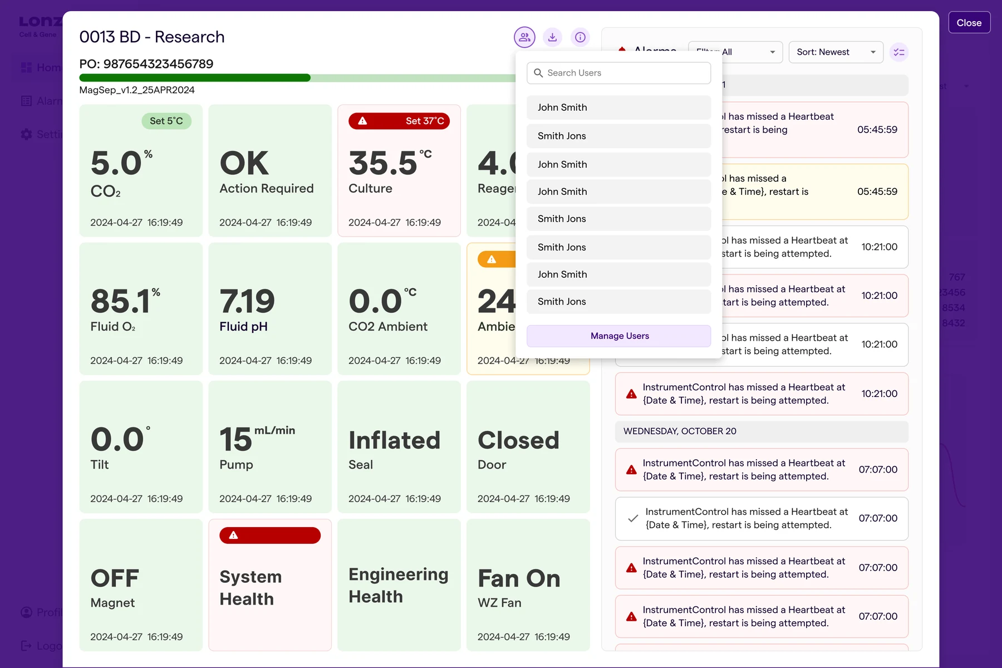The image size is (1002, 668).
Task: Open the OK Action Required card
Action: tap(270, 170)
